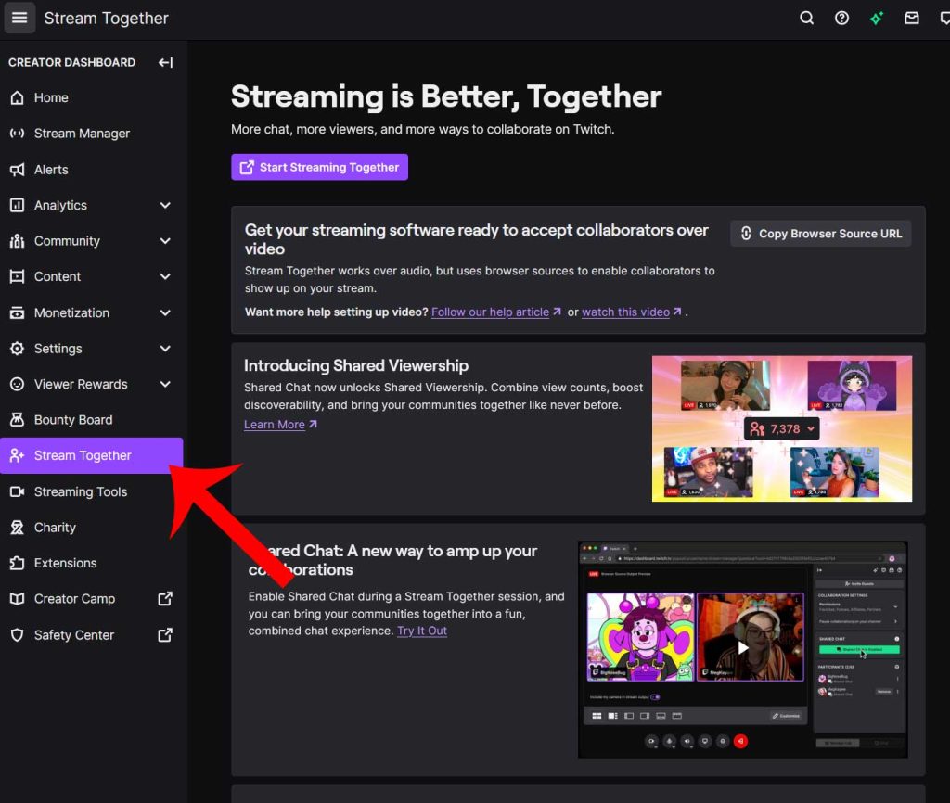Viewport: 950px width, 803px height.
Task: Click the Drops sparkle icon in the header
Action: click(x=877, y=18)
